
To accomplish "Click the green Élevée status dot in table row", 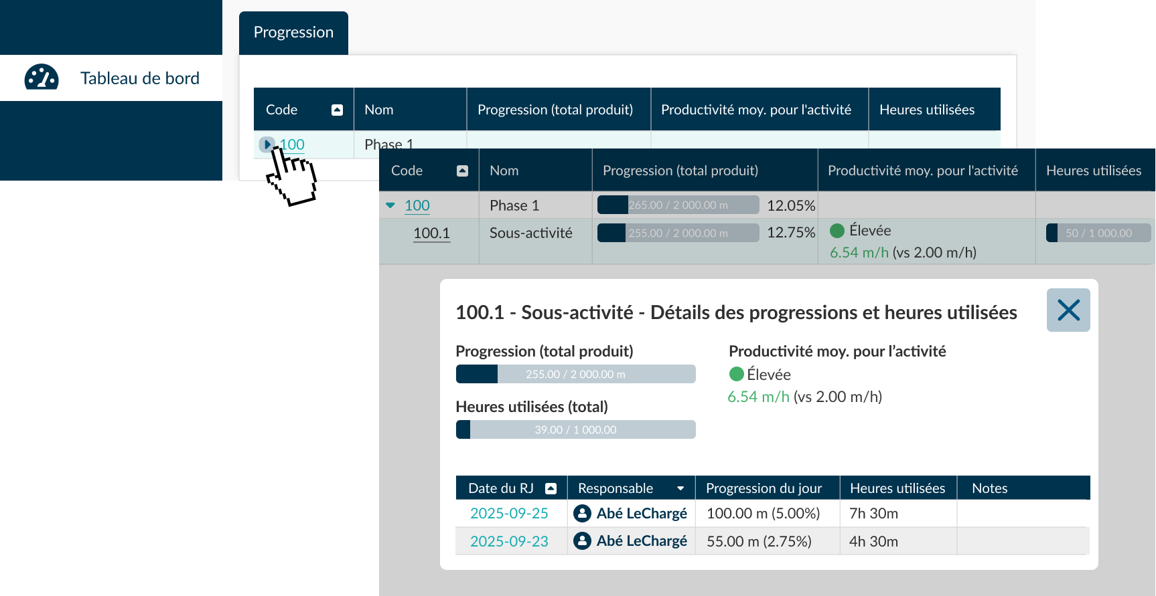I will 837,231.
